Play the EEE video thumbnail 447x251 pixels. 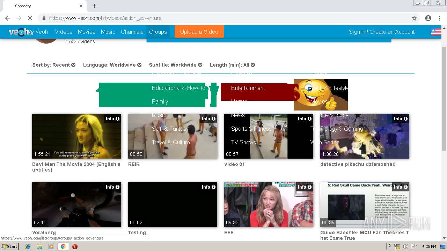pos(269,205)
